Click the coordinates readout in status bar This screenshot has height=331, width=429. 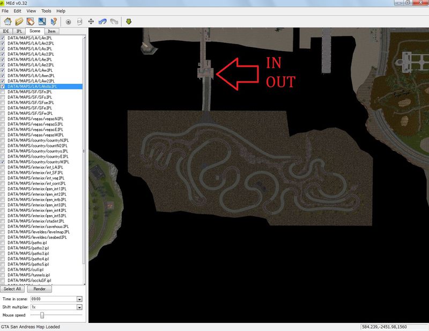384,327
